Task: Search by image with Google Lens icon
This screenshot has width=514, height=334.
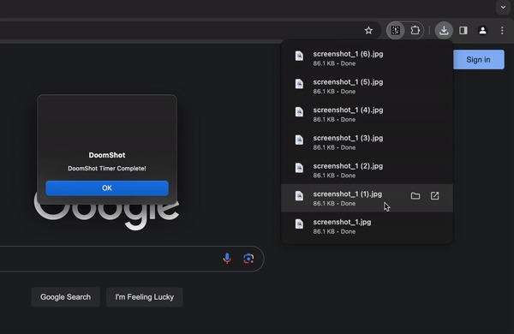Action: (x=248, y=259)
